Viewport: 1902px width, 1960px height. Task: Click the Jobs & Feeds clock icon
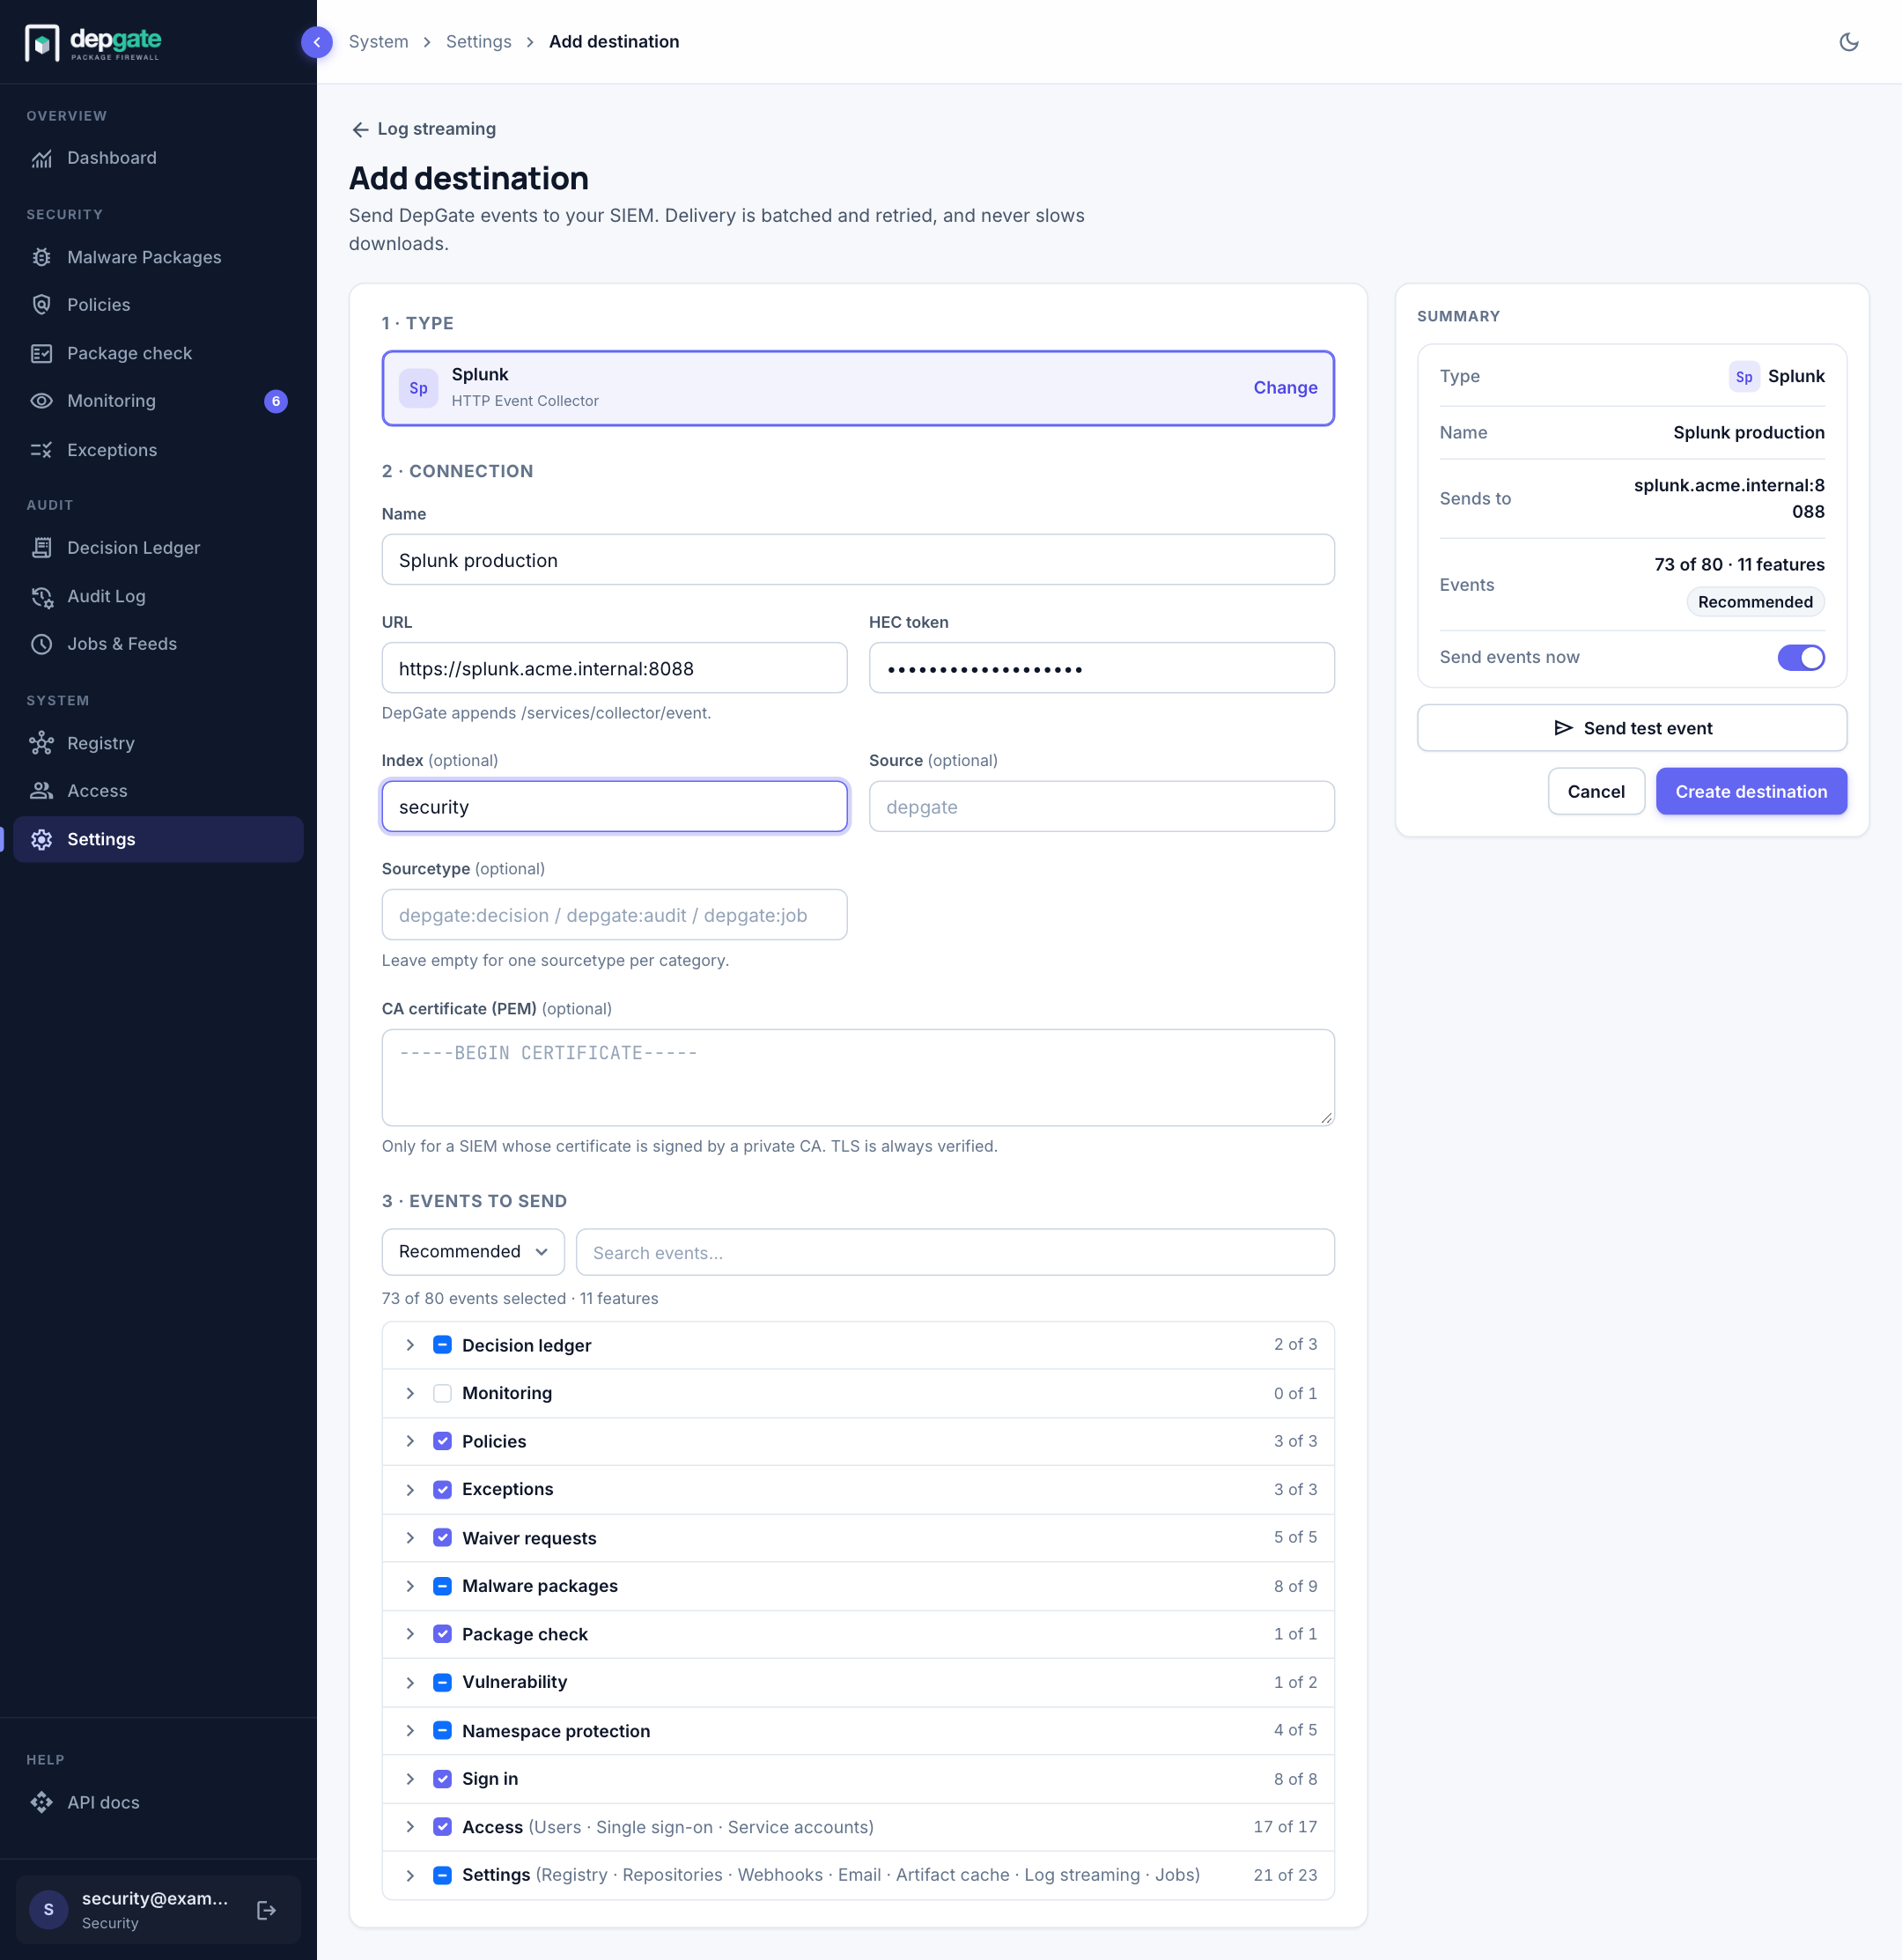(41, 644)
